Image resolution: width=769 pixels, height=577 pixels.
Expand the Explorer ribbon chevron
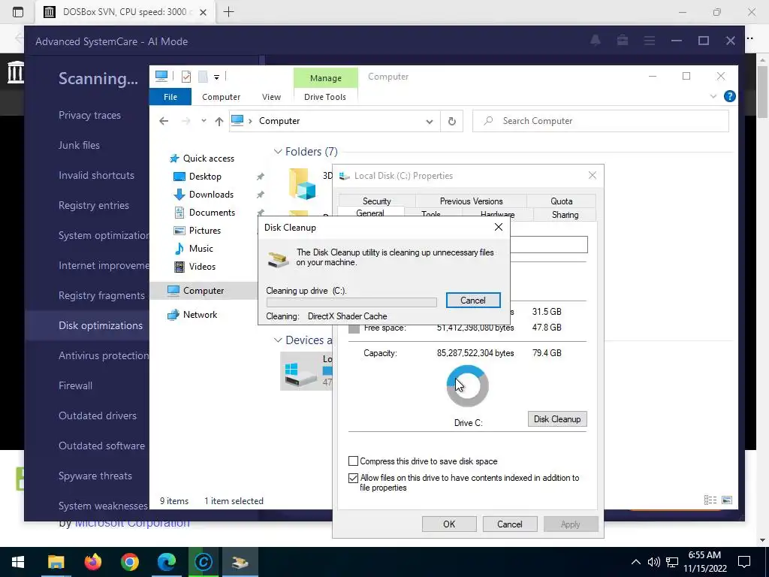[713, 97]
